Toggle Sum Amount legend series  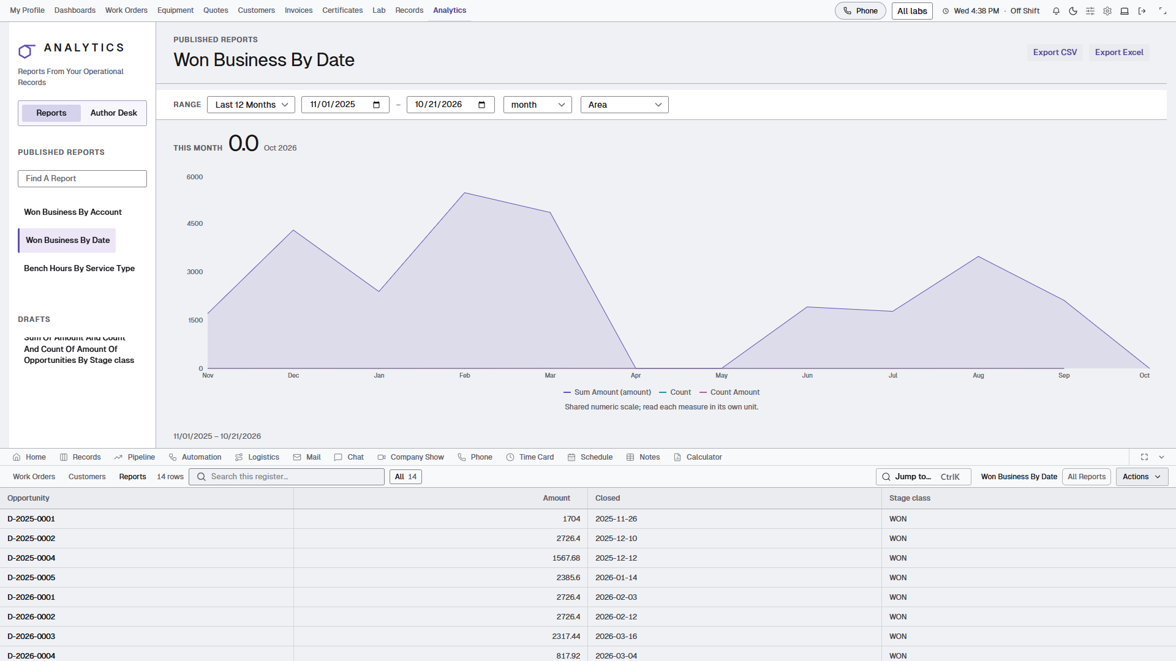pos(607,392)
